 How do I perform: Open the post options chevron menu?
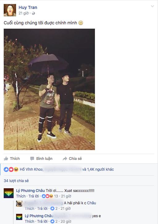click(x=152, y=6)
